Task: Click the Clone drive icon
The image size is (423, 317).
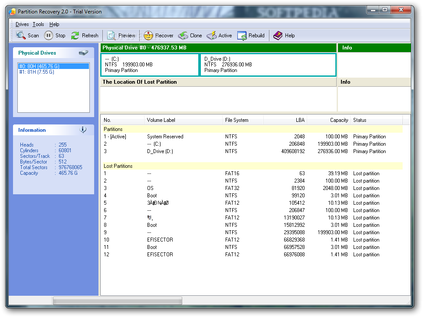Action: click(183, 35)
